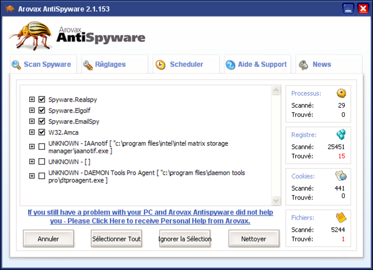373x270 pixels.
Task: Click the Fichiers note icon
Action: [x=341, y=218]
